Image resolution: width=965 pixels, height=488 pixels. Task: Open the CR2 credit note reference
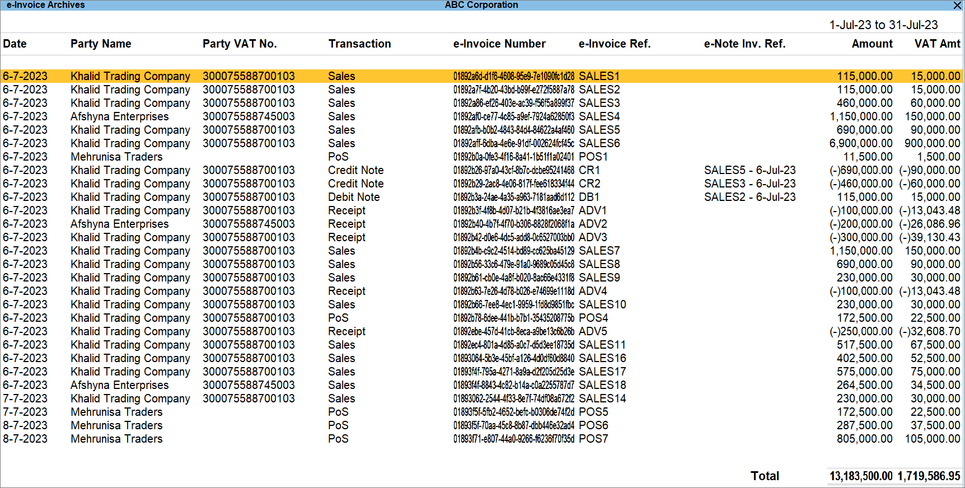[x=589, y=184]
